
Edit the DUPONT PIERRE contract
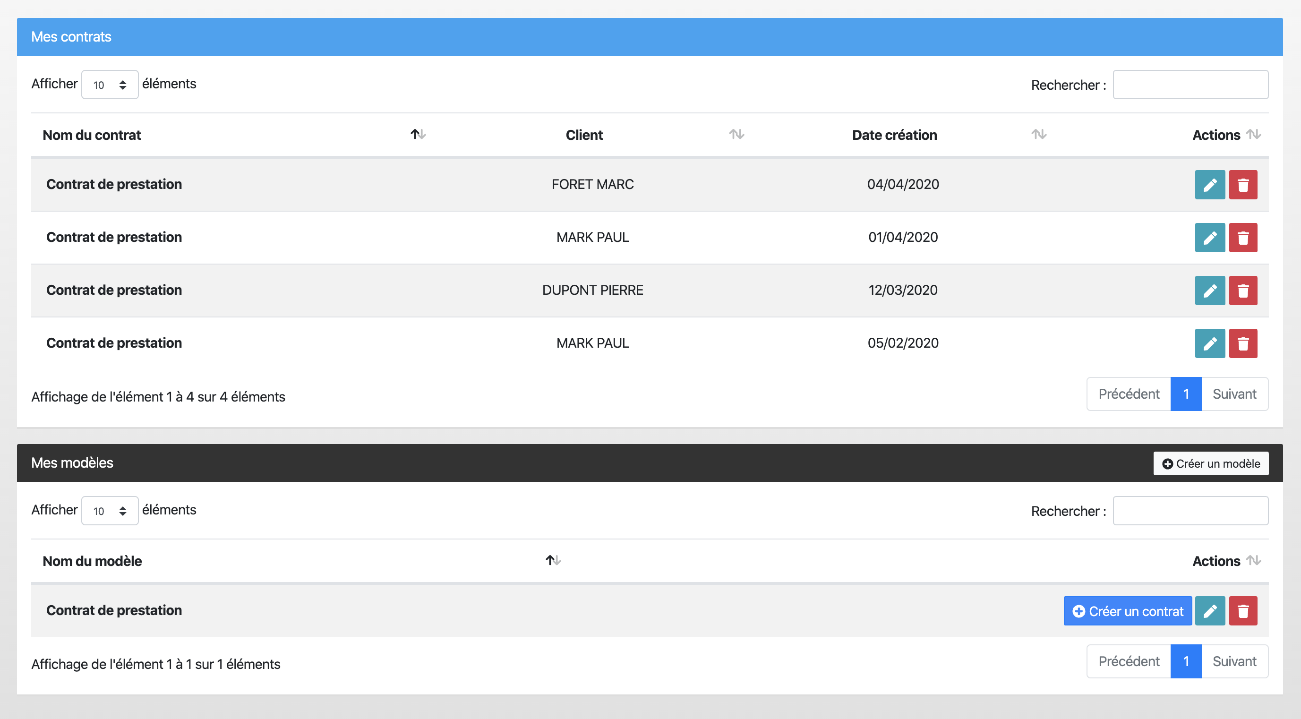tap(1209, 291)
